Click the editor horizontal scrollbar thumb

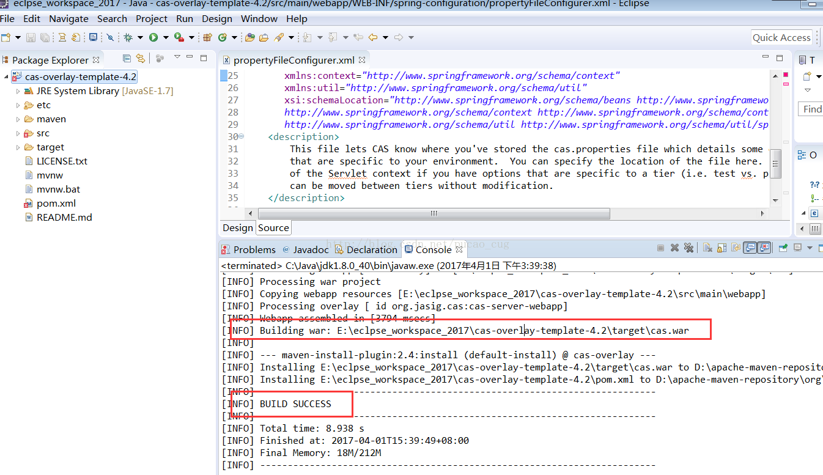click(434, 213)
